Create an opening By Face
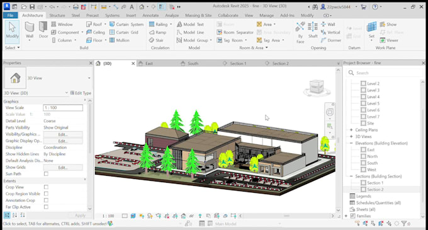428x230 pixels. (x=300, y=32)
